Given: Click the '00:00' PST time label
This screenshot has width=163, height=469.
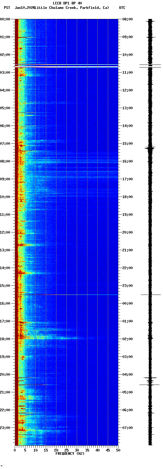Looking at the screenshot, I should (x=5, y=19).
